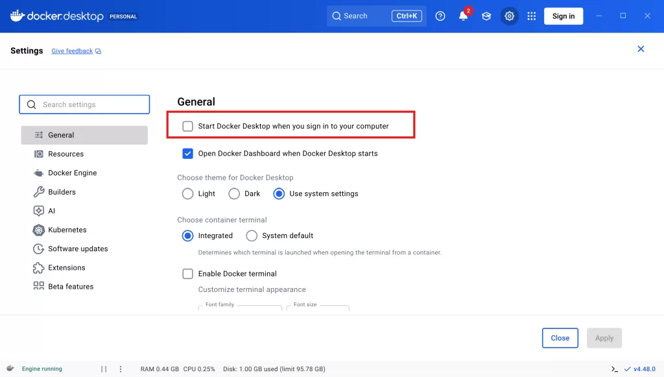This screenshot has height=377, width=664.
Task: Switch to the Docker Engine settings
Action: click(x=72, y=173)
